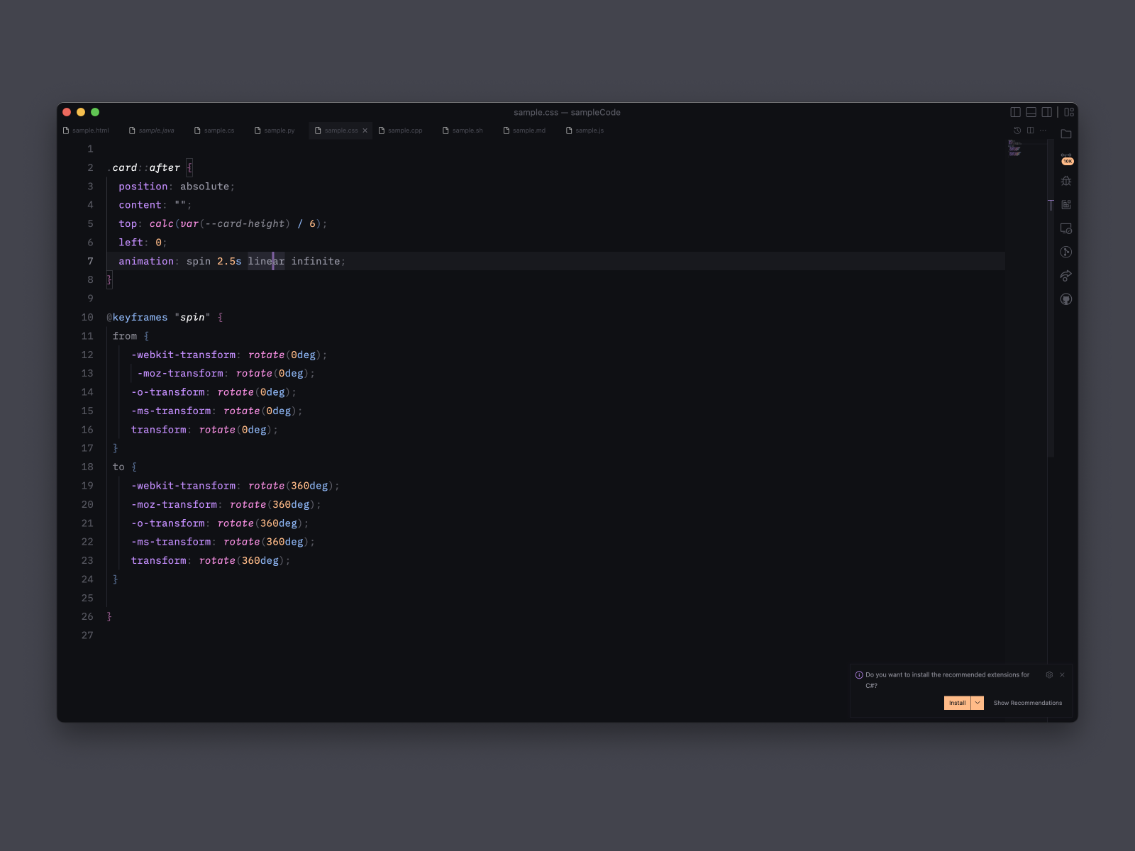The width and height of the screenshot is (1135, 851).
Task: Click '-o-transform' on line 21
Action: coord(168,523)
